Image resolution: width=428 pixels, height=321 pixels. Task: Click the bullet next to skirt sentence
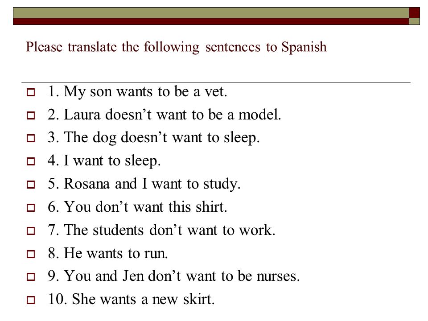(31, 300)
